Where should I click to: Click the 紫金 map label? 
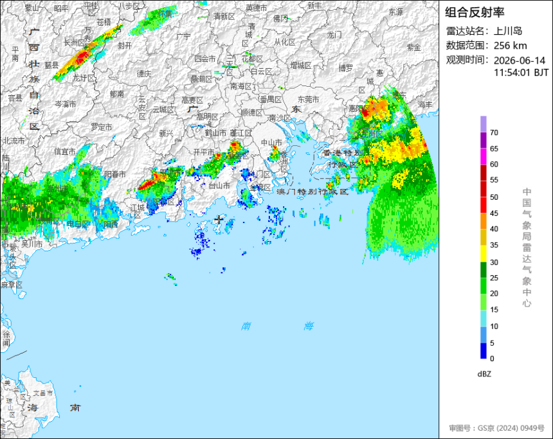414,48
